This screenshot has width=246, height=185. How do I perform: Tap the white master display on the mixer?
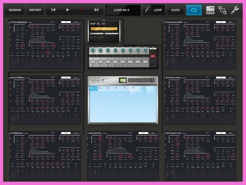pos(153,49)
